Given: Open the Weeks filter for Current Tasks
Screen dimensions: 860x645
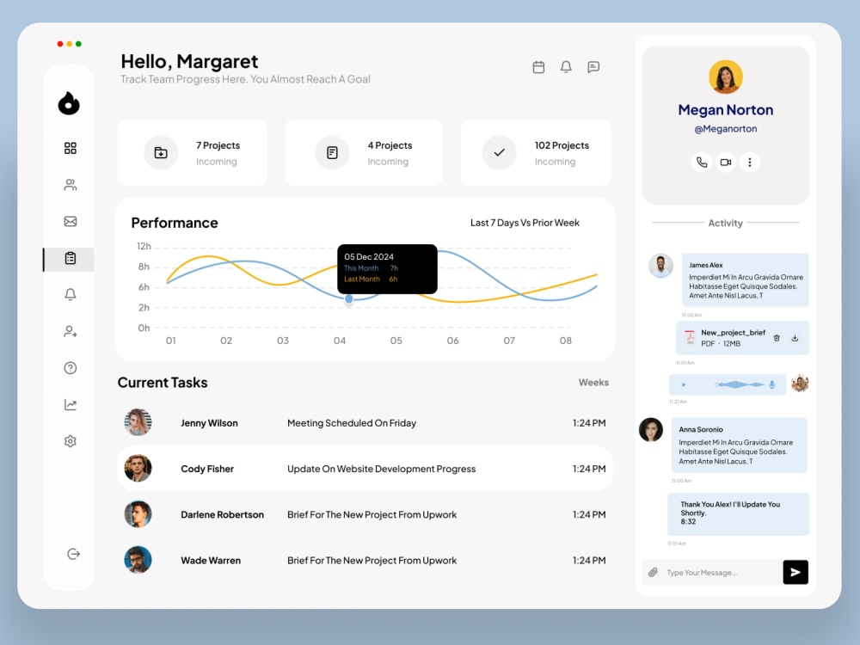Looking at the screenshot, I should [x=593, y=383].
